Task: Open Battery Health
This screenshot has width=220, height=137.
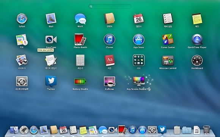Action: pyautogui.click(x=80, y=81)
